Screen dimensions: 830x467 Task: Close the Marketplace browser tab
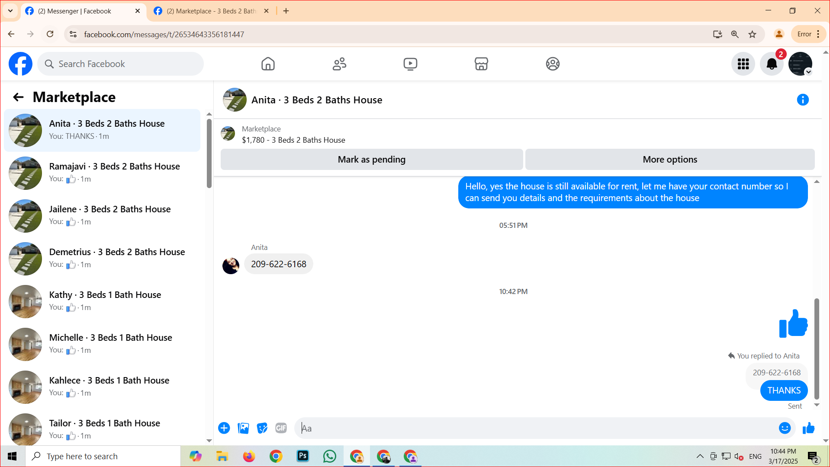pos(266,11)
